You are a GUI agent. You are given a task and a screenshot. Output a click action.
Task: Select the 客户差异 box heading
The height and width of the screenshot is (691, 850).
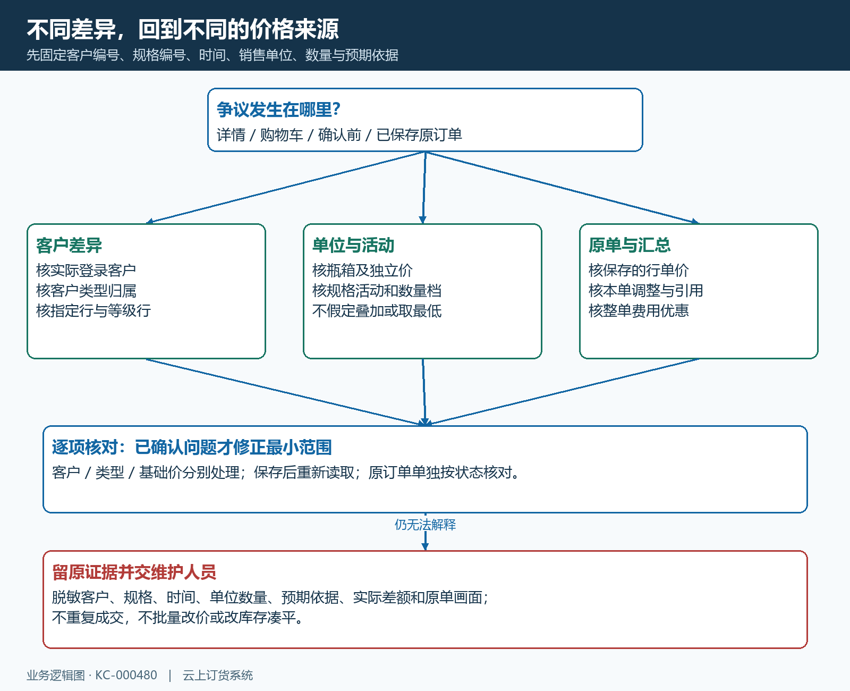[x=69, y=245]
